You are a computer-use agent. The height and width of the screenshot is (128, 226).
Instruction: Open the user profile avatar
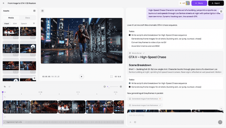point(188,3)
